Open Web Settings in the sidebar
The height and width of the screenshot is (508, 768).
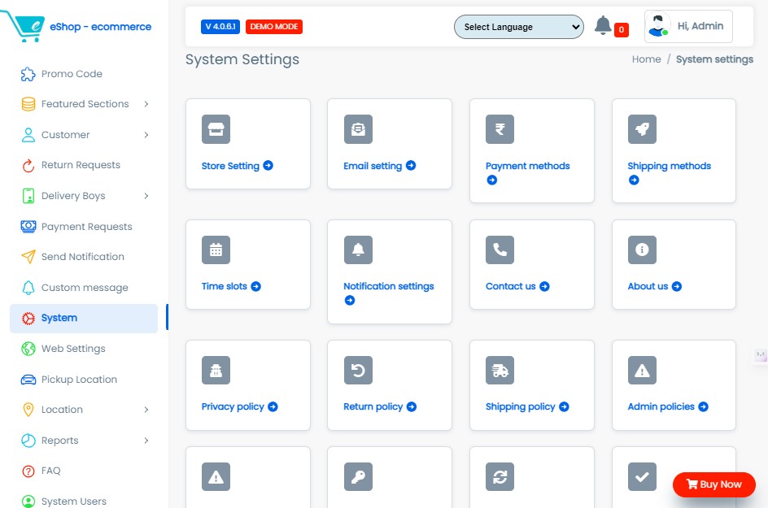[x=73, y=349]
